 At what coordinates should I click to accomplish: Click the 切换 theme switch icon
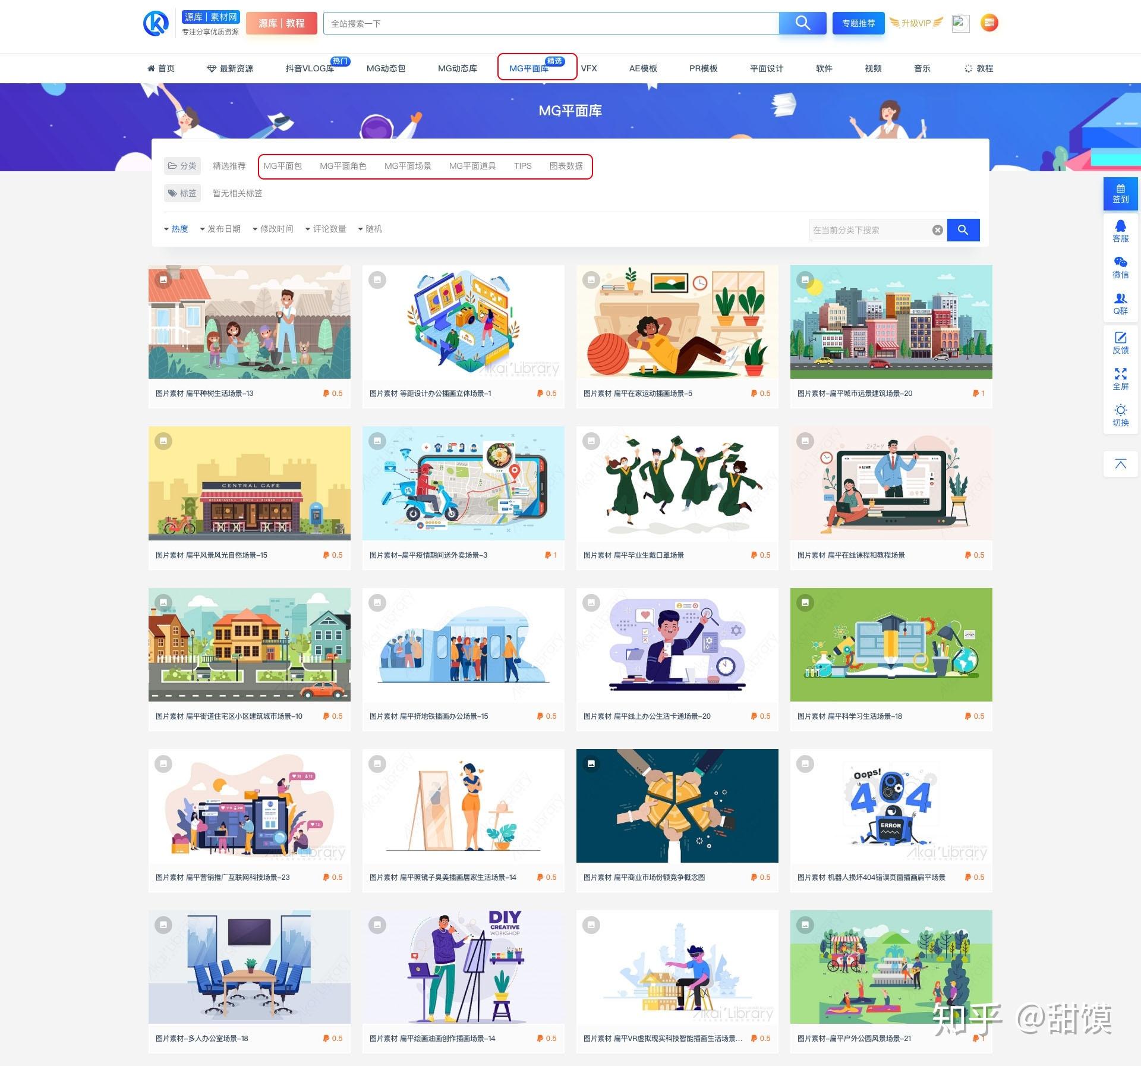coord(1120,416)
